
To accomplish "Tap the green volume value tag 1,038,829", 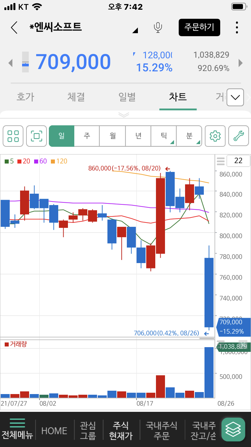I will [234, 346].
